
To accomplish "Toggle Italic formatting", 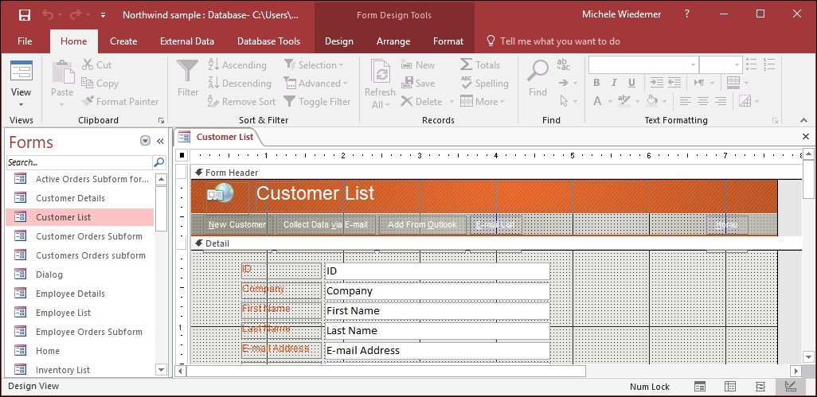I will [614, 83].
